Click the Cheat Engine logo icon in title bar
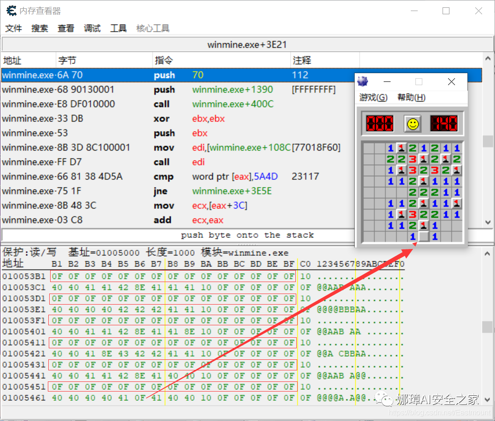This screenshot has height=421, width=495. pos(12,11)
